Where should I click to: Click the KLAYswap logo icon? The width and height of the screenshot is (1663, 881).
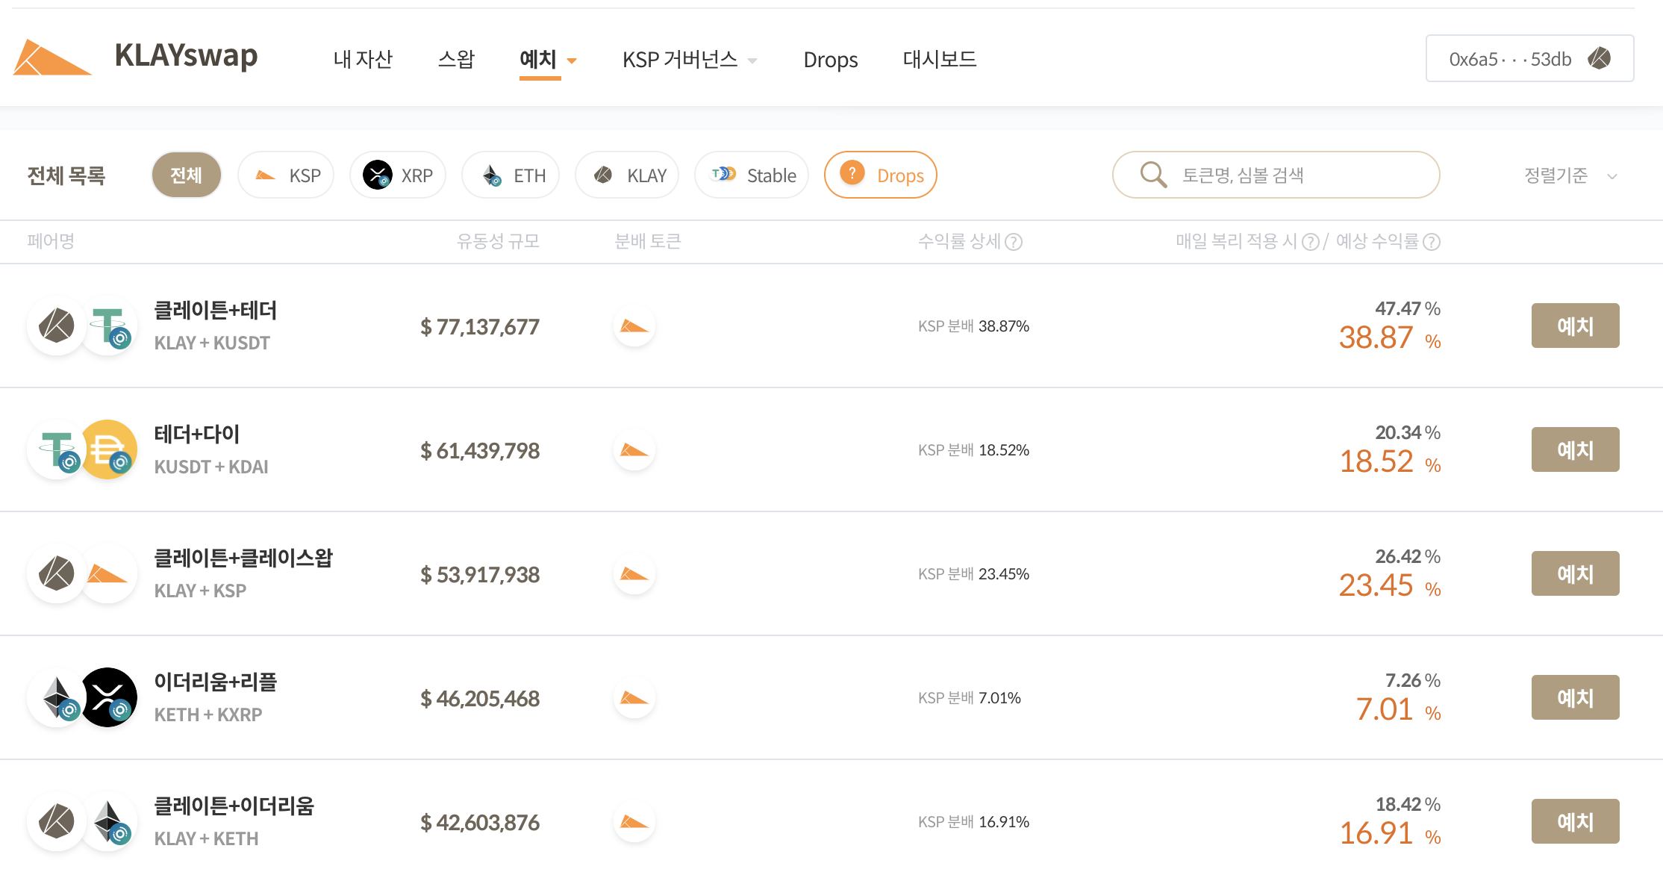point(51,57)
